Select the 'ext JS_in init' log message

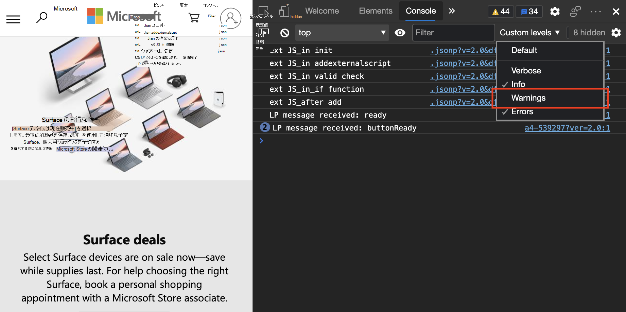(301, 50)
